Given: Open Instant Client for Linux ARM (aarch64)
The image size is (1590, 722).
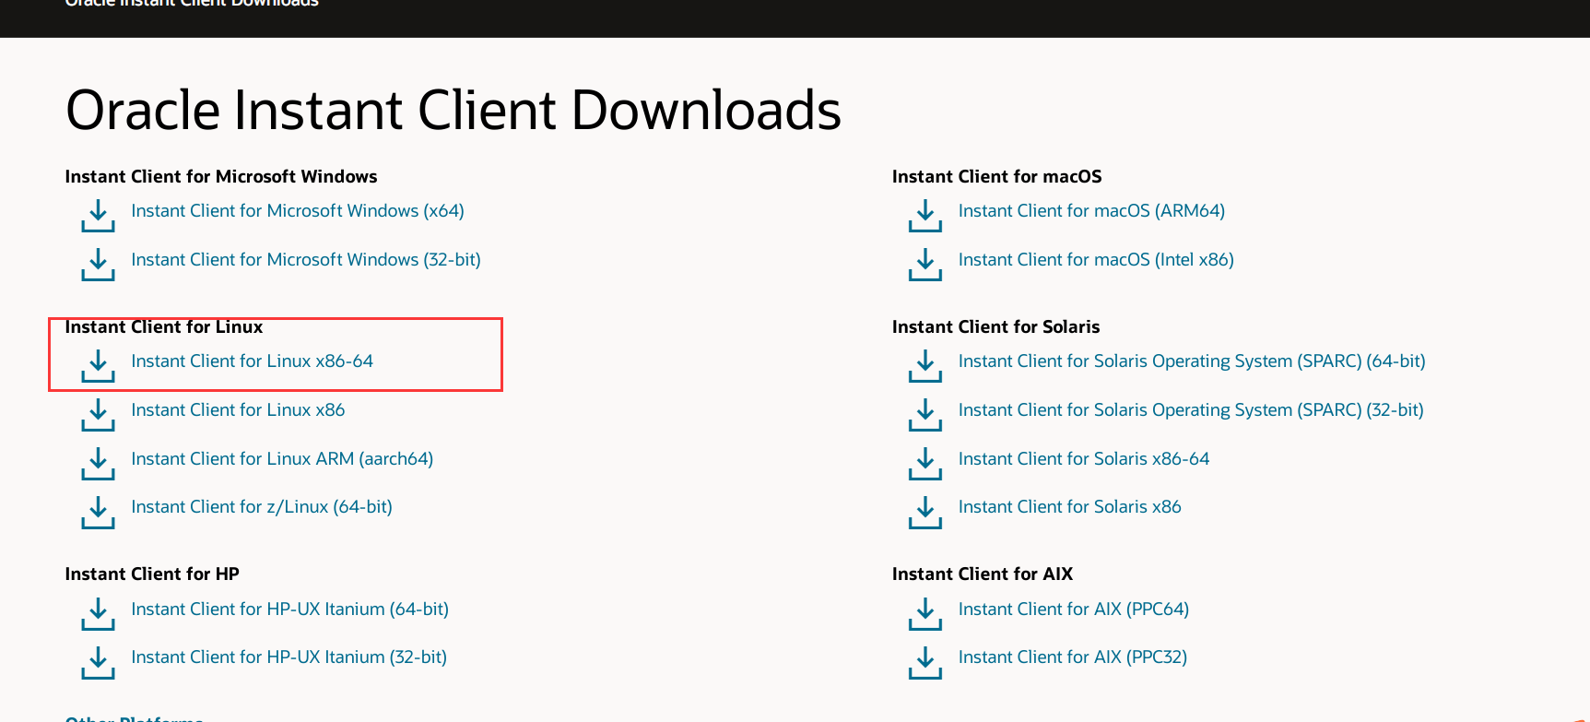Looking at the screenshot, I should point(282,459).
